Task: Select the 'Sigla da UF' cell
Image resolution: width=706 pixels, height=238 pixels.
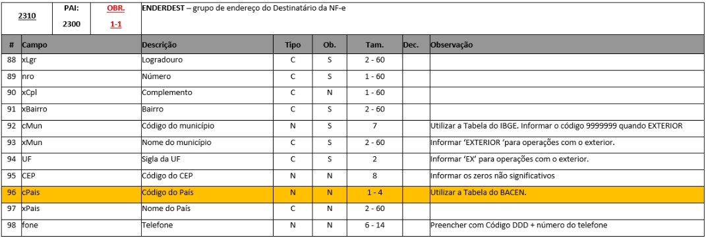Action: (207, 160)
